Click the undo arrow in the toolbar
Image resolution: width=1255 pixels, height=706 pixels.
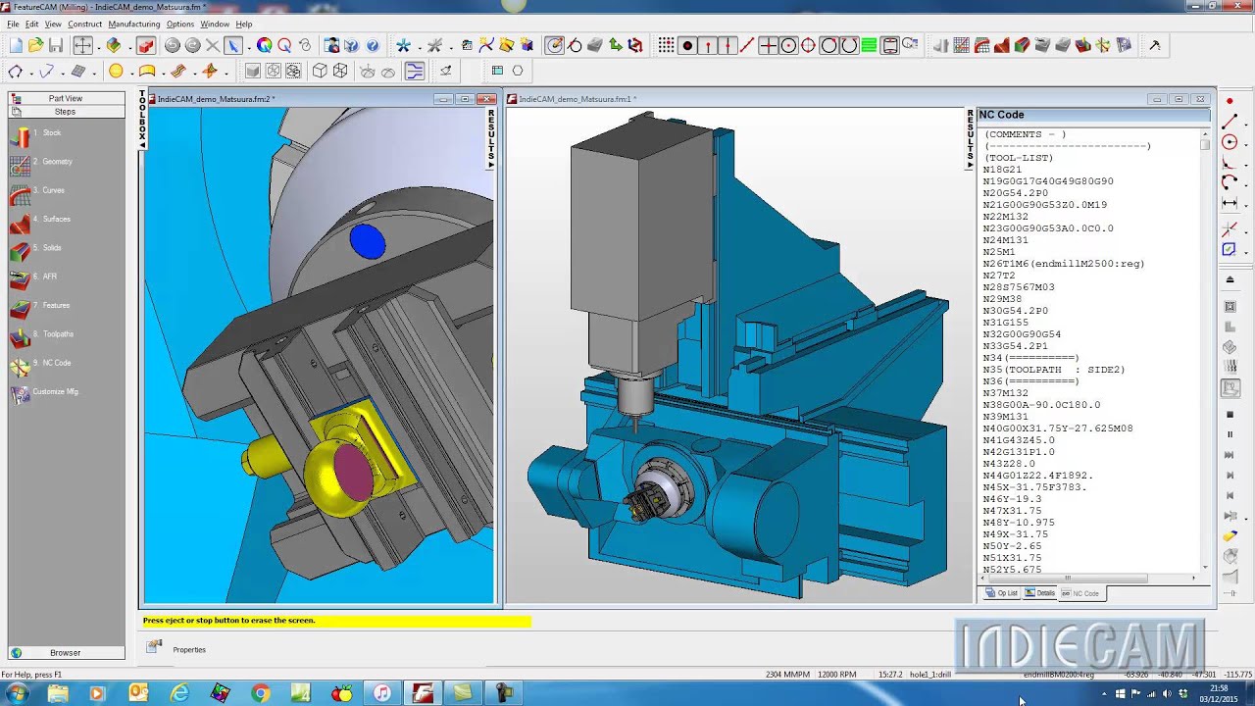pyautogui.click(x=172, y=45)
